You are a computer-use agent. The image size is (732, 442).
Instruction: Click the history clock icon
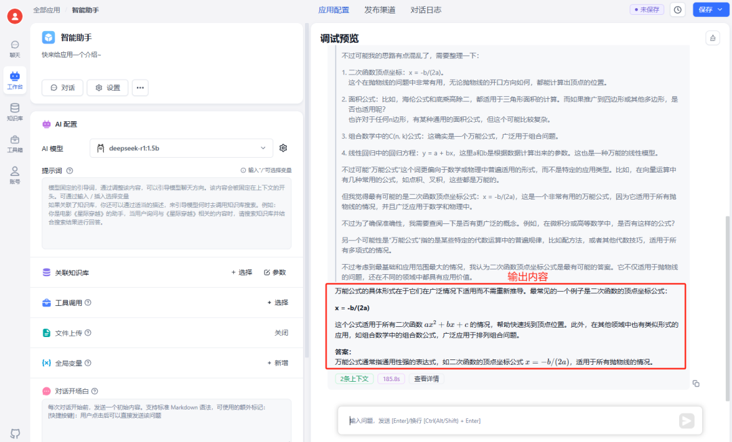tap(677, 9)
